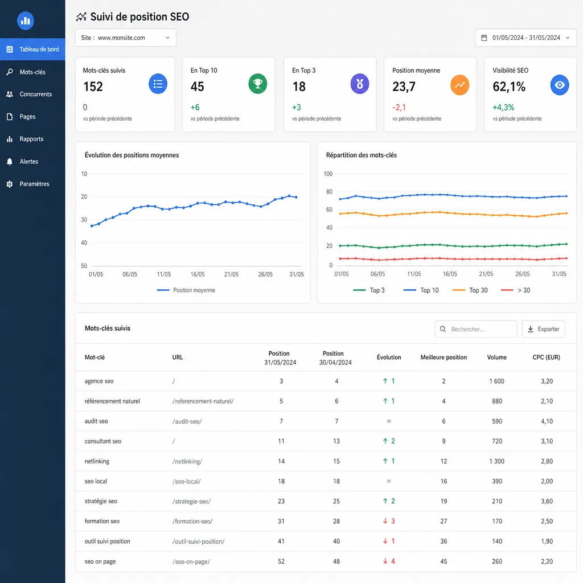
Task: Open the 01/05/2024 - 31/05/2024 date picker
Action: click(525, 38)
